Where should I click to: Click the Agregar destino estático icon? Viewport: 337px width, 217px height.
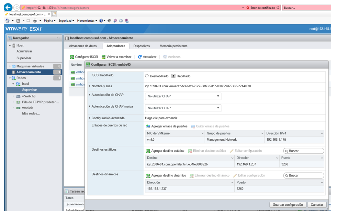coord(148,151)
